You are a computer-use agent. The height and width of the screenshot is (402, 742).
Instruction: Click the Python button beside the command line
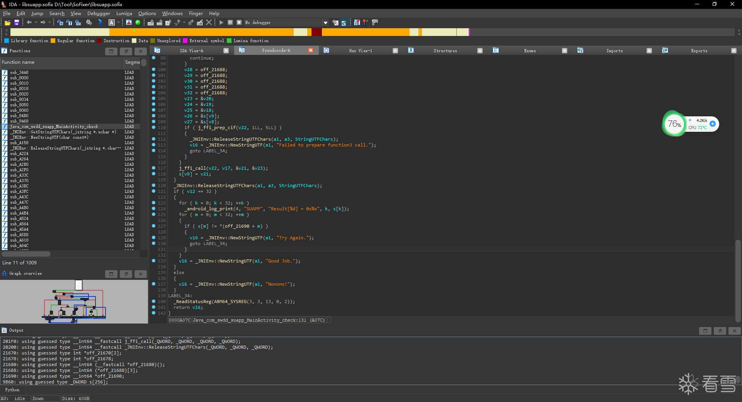tap(12, 390)
